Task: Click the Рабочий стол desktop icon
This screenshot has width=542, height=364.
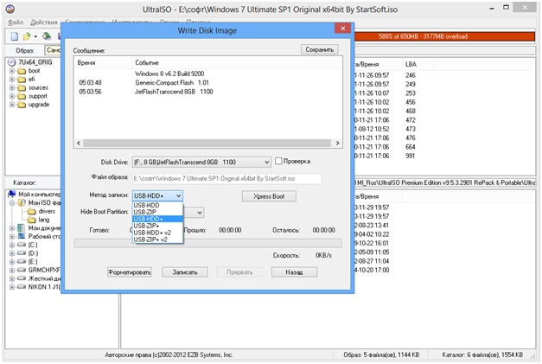Action: click(x=22, y=236)
